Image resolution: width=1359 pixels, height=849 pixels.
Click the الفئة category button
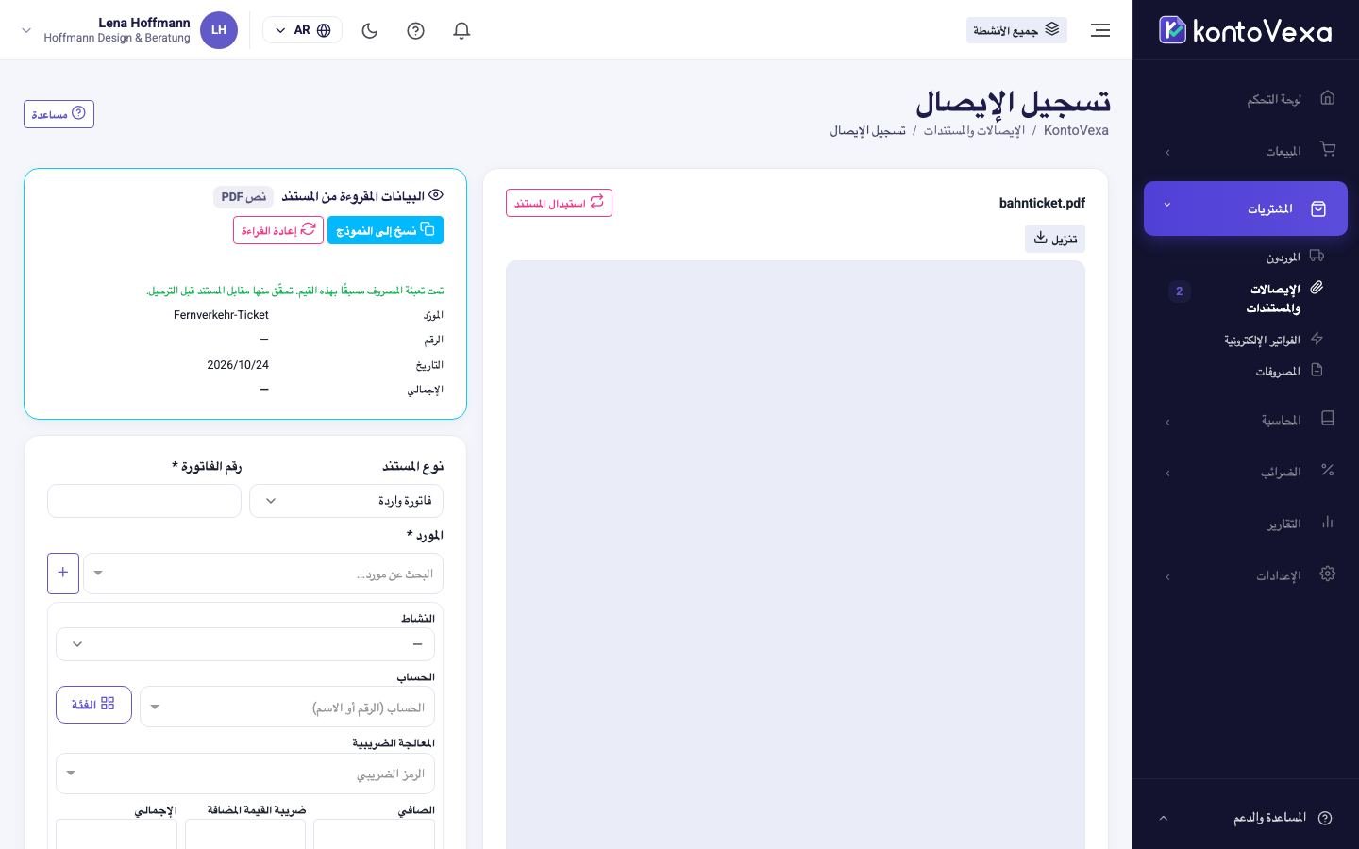pyautogui.click(x=93, y=705)
